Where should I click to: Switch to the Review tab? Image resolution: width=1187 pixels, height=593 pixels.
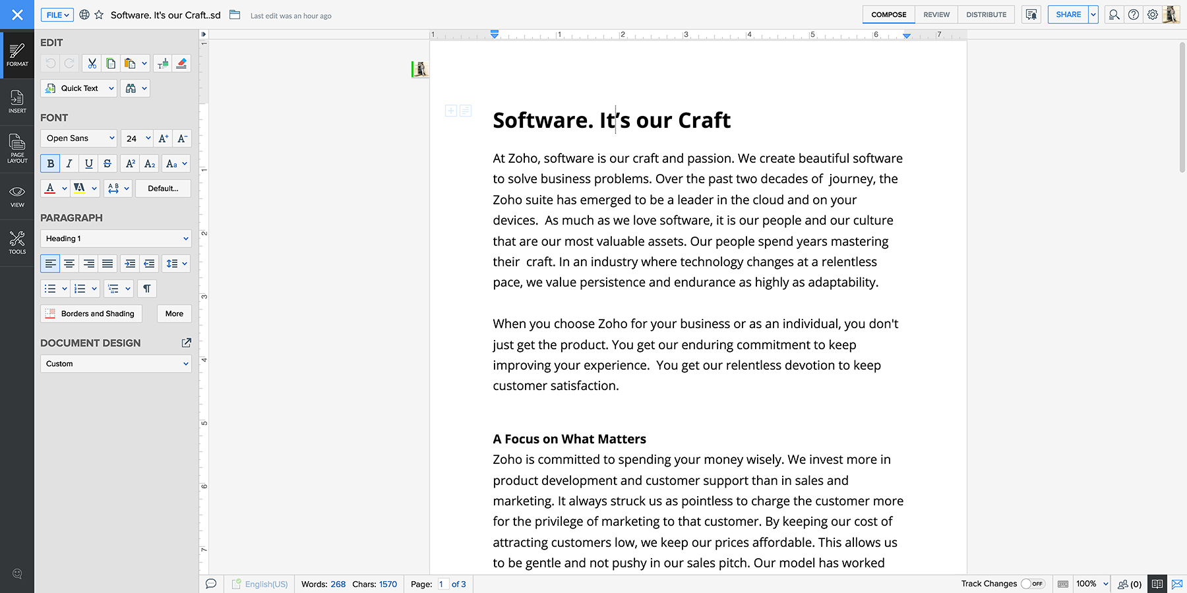(936, 14)
